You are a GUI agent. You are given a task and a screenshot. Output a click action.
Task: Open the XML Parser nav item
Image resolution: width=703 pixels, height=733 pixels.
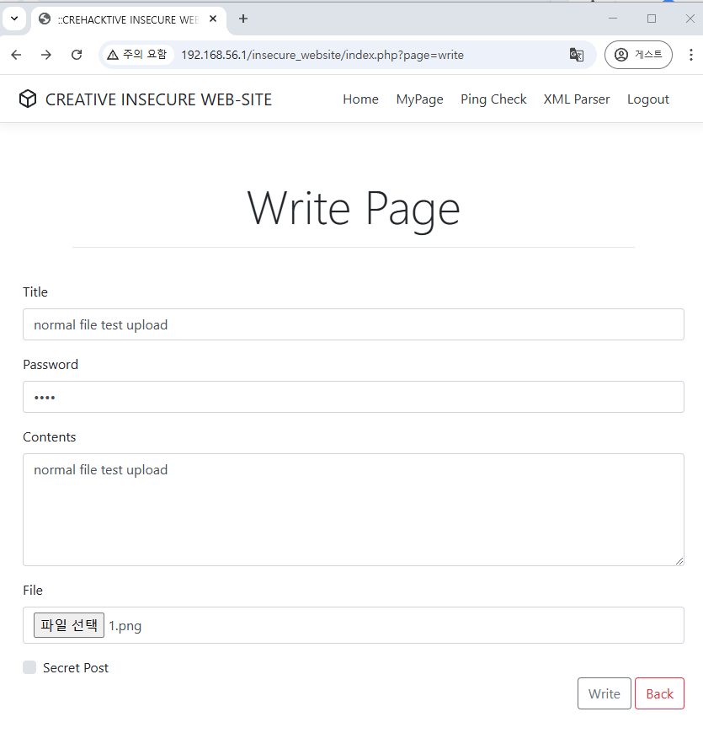(577, 99)
